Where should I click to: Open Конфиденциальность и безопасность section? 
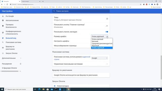coord(13,33)
